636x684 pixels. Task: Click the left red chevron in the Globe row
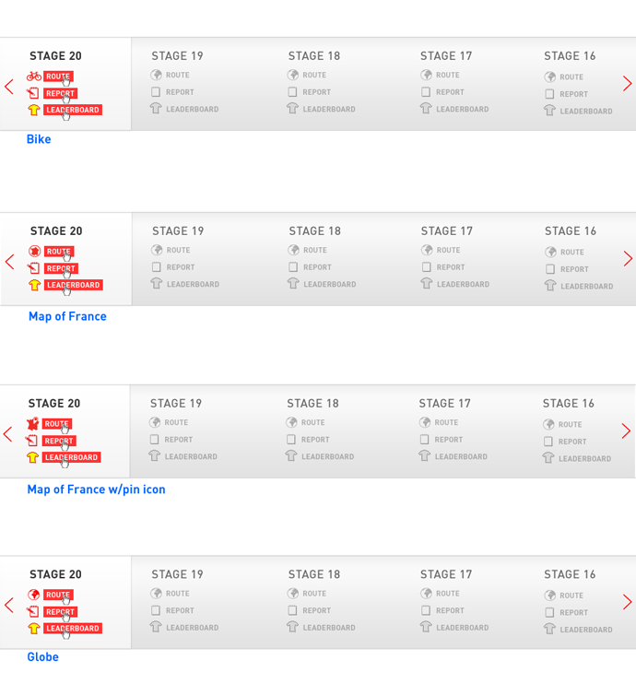pos(9,605)
